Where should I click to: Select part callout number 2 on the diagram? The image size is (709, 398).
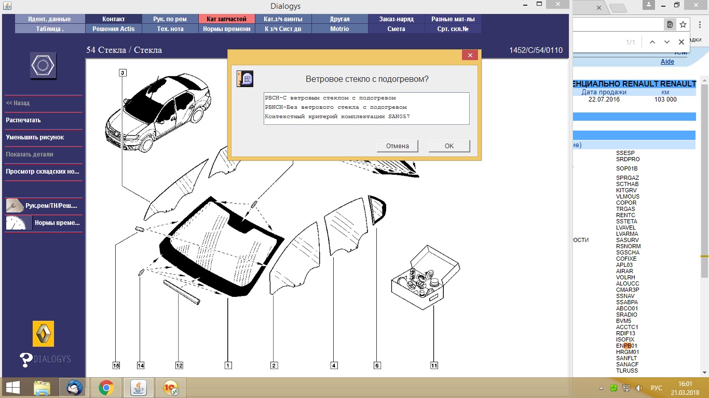(274, 365)
